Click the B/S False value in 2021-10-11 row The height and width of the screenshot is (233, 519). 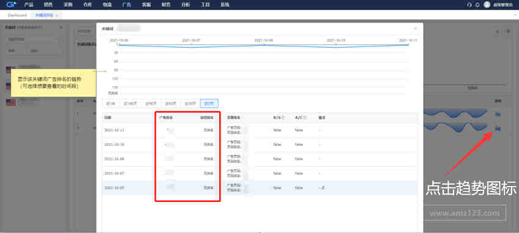pyautogui.click(x=277, y=130)
